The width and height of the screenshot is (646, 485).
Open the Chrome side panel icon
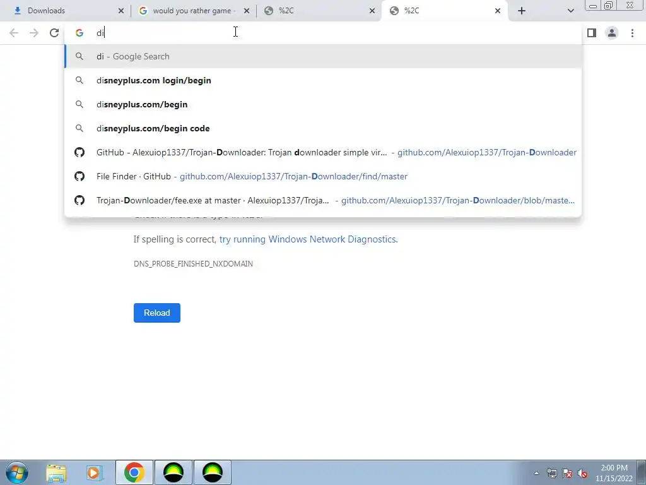(x=592, y=33)
